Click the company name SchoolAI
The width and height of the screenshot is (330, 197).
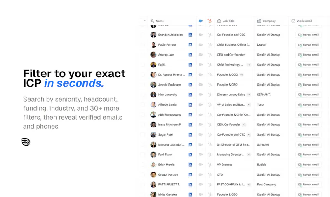coord(263,144)
